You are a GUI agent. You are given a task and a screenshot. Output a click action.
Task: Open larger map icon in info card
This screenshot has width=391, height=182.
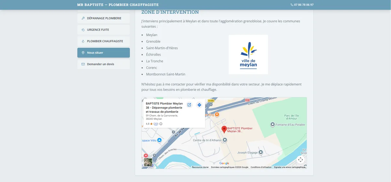click(189, 105)
